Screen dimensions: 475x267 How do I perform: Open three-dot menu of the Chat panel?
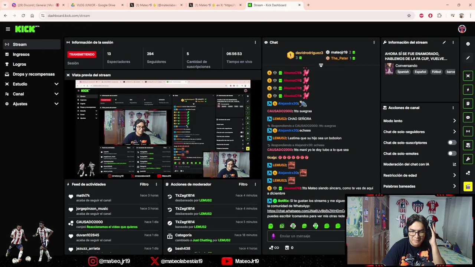tap(374, 42)
